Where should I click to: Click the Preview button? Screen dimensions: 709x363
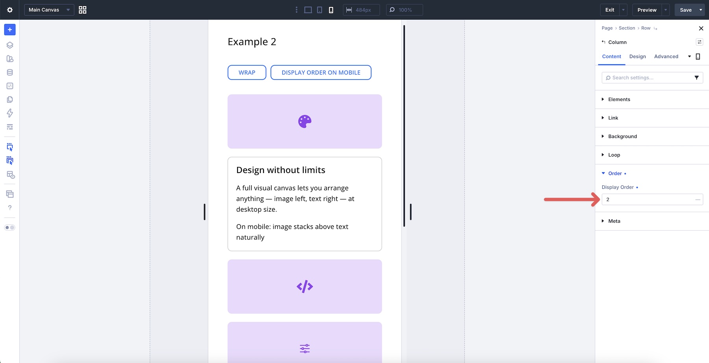click(647, 10)
